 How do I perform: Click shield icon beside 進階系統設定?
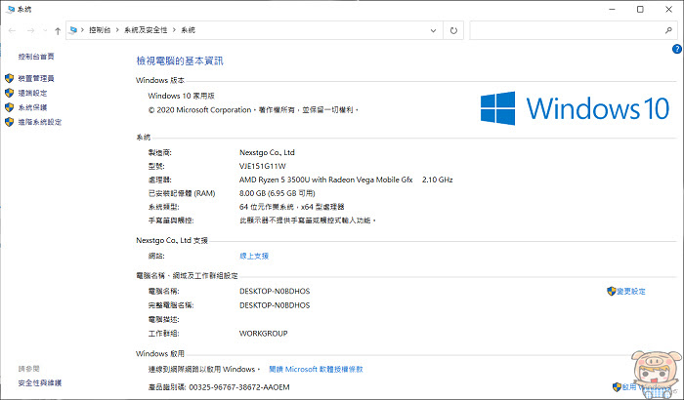tap(9, 122)
